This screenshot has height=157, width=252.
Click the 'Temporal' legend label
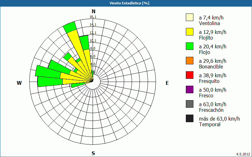point(209,124)
